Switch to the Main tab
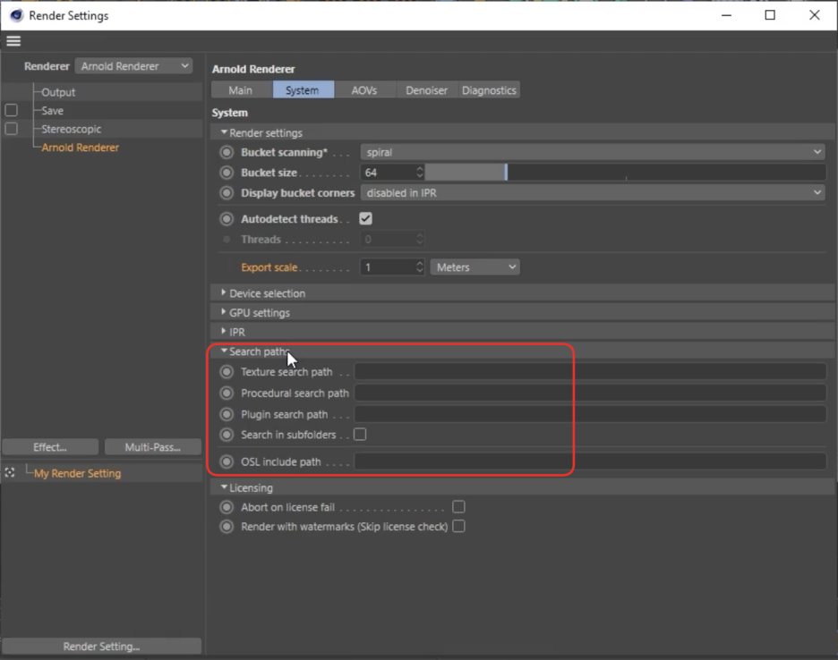Viewport: 838px width, 660px height. coord(241,90)
